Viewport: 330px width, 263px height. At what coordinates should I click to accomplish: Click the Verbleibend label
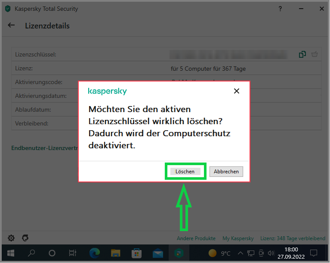point(31,124)
